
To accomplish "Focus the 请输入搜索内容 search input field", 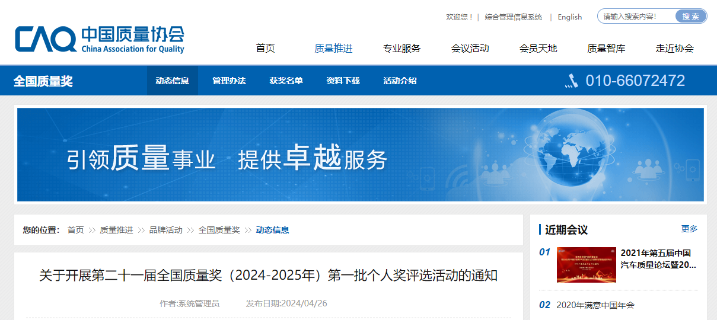I will point(637,16).
